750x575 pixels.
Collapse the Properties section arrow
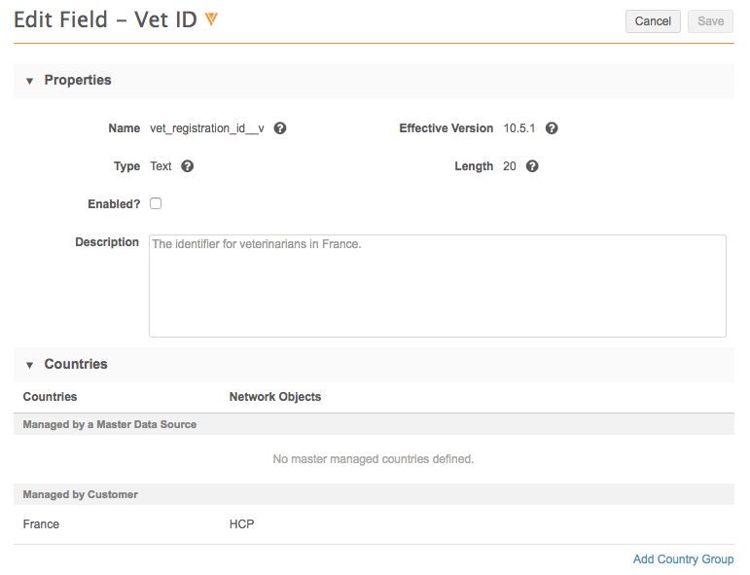click(x=29, y=81)
